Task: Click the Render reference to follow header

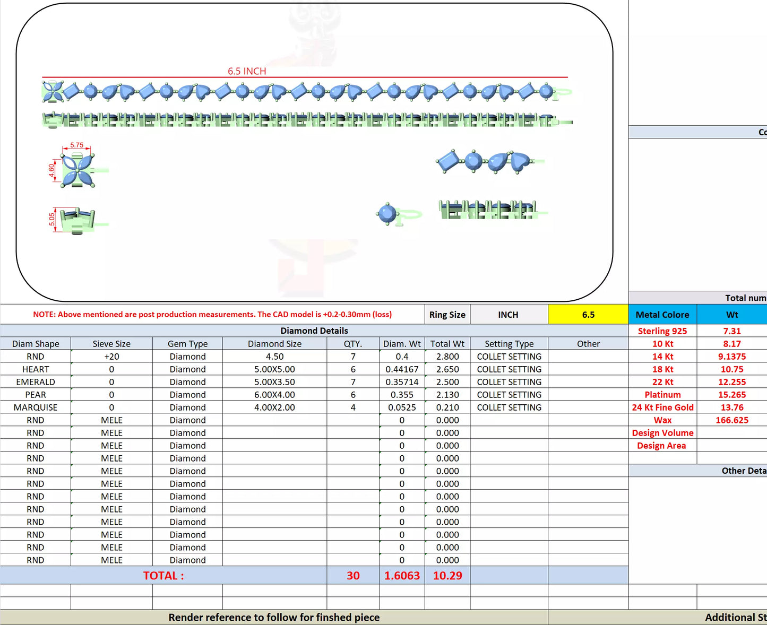Action: point(274,618)
